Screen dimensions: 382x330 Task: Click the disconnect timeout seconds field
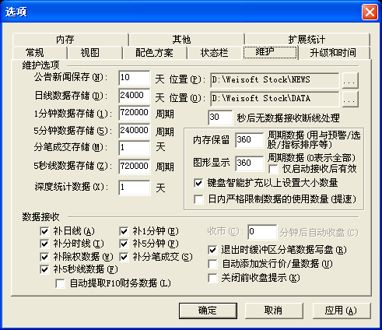coord(220,118)
